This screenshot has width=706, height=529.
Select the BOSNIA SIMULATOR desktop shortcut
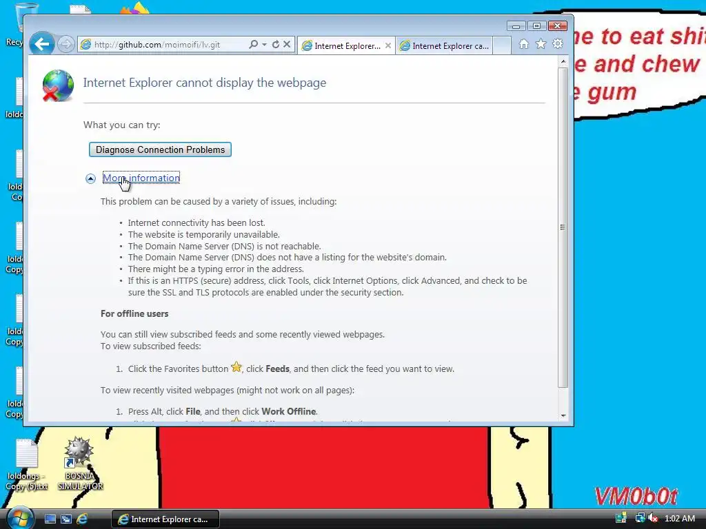click(80, 464)
